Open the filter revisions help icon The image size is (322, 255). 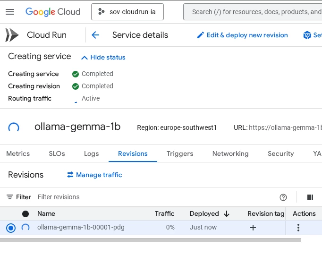coord(283,197)
